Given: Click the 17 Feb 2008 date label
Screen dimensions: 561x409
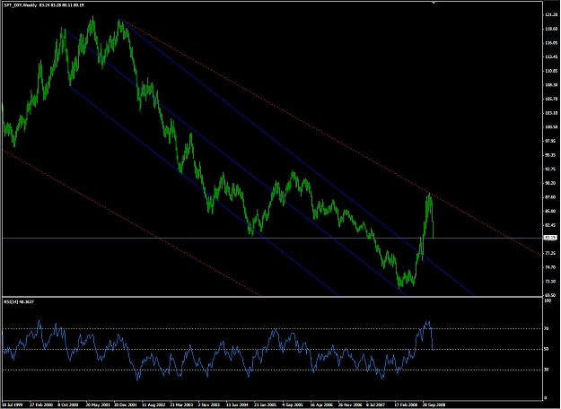Looking at the screenshot, I should 406,405.
